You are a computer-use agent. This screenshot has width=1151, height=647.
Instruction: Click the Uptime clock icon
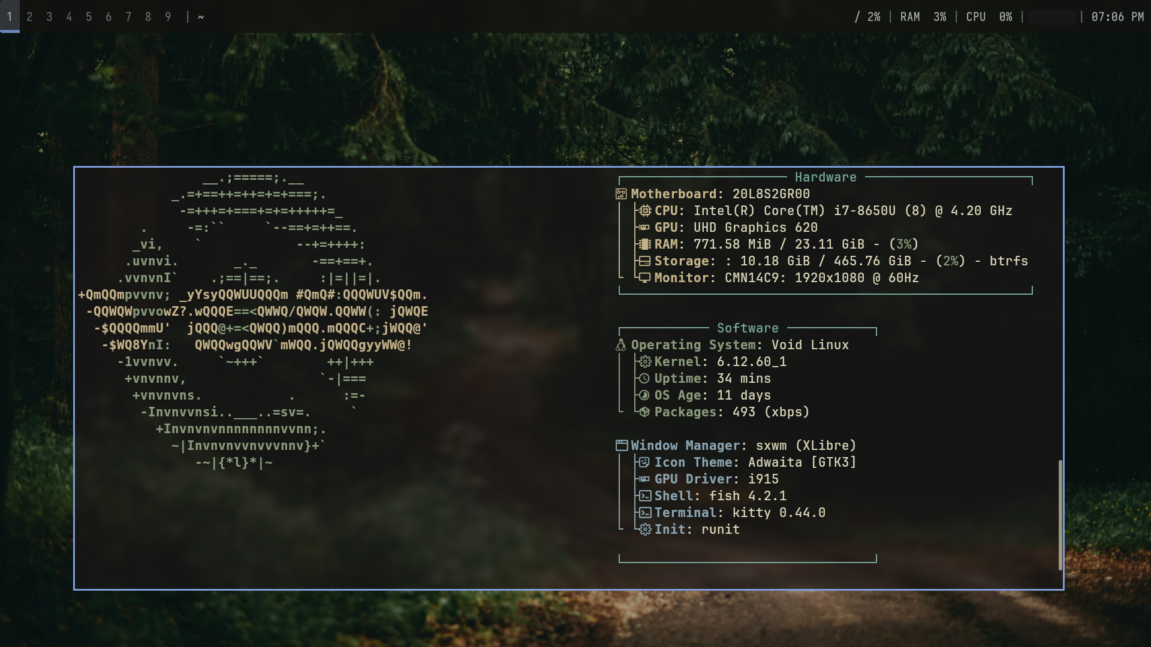point(645,379)
